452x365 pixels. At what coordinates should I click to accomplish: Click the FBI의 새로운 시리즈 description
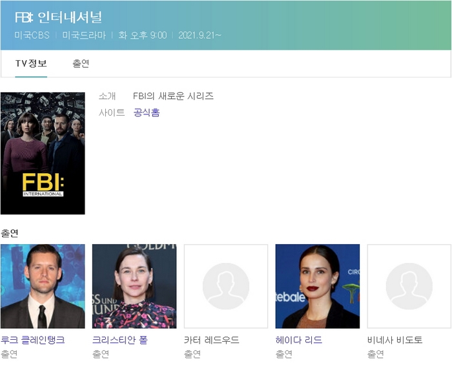click(x=173, y=96)
